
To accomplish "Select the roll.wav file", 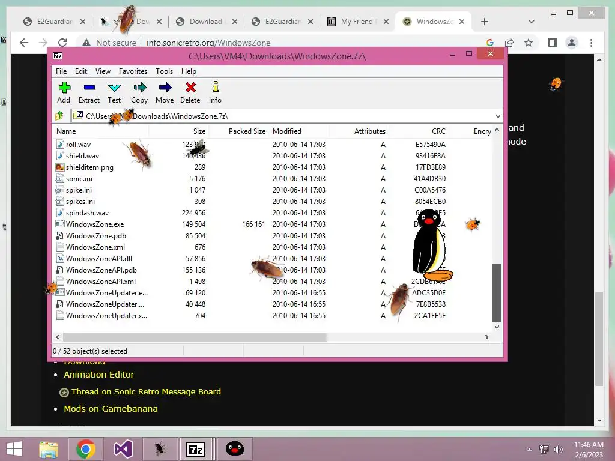I will click(78, 145).
